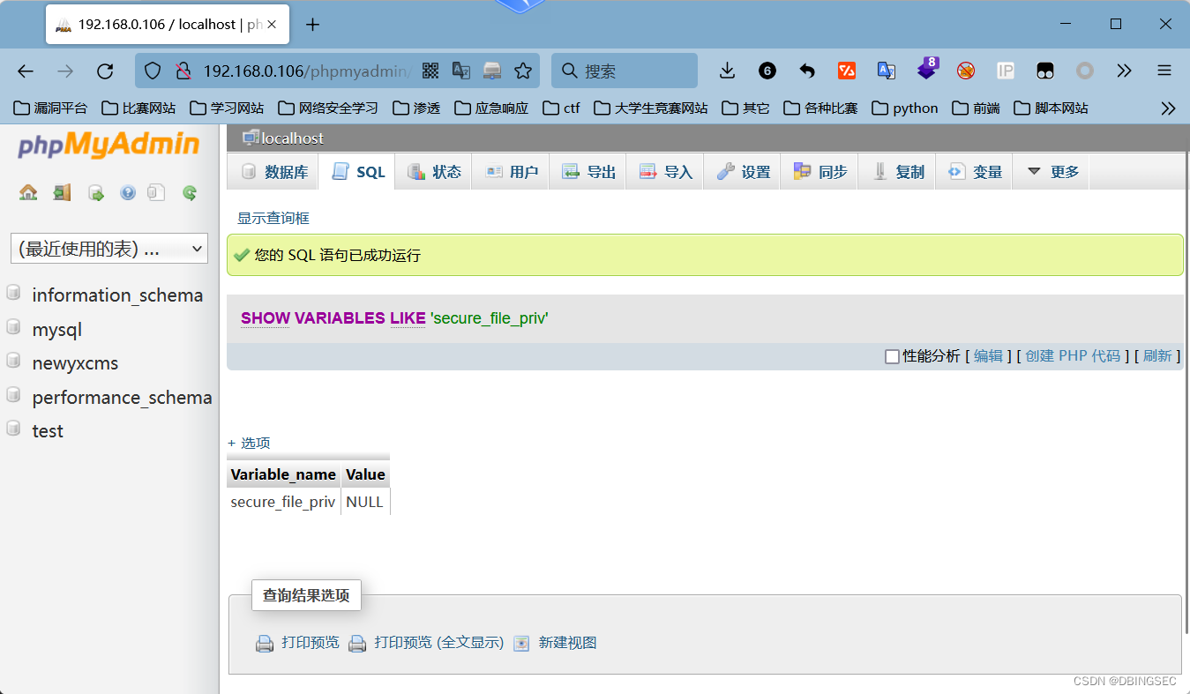Open the 状态 status tab
The height and width of the screenshot is (694, 1190).
(434, 172)
